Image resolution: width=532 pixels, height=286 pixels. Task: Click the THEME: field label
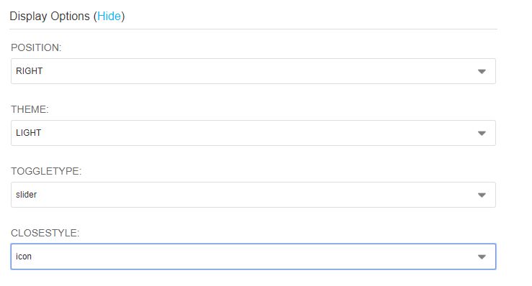(30, 109)
